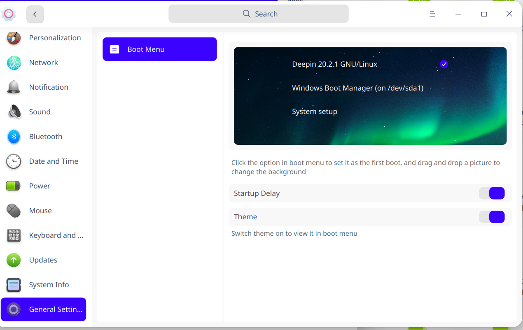This screenshot has width=523, height=330.
Task: Click the General Settings gear icon
Action: [14, 309]
